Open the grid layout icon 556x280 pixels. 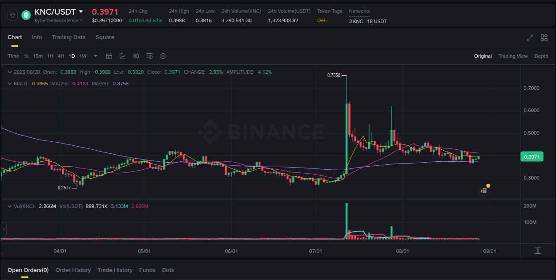point(544,38)
